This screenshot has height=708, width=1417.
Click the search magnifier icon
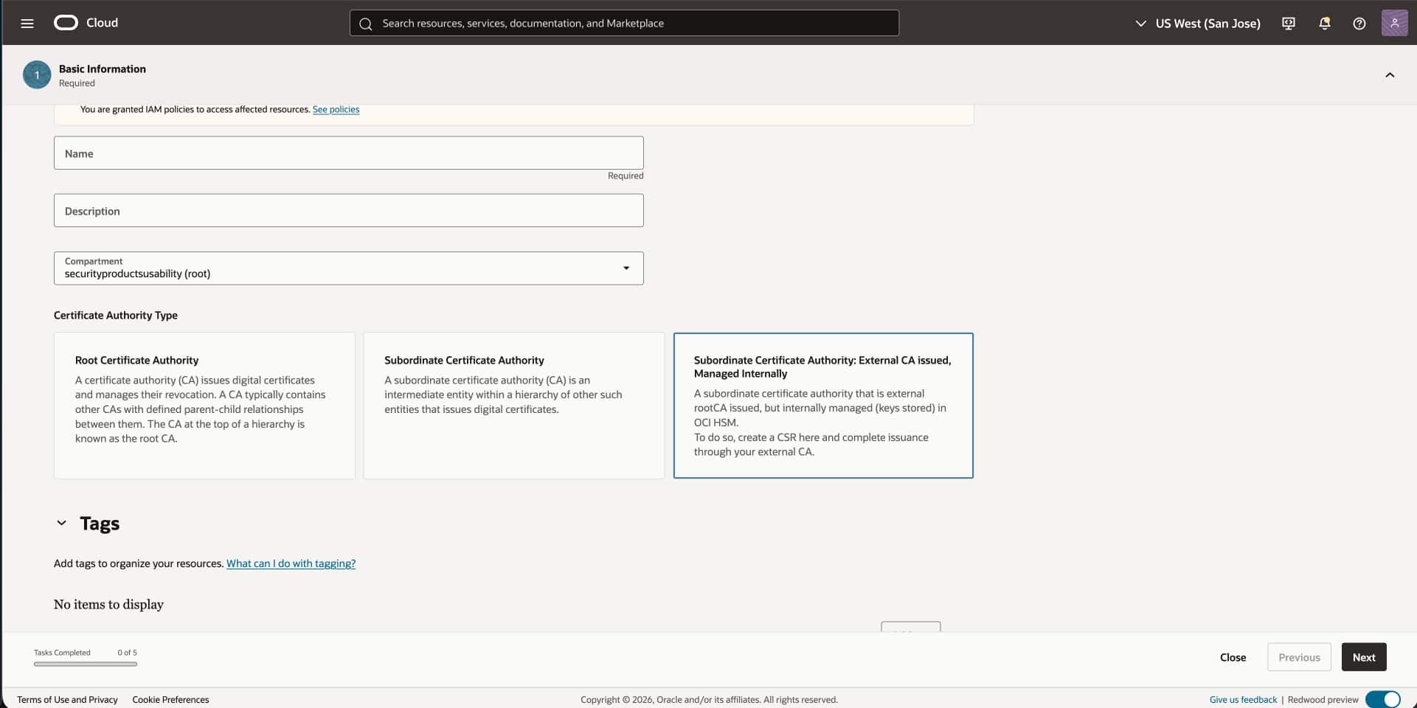tap(366, 23)
